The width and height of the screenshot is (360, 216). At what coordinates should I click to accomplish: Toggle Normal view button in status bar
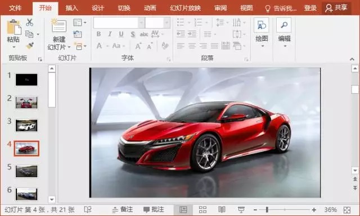pos(183,210)
